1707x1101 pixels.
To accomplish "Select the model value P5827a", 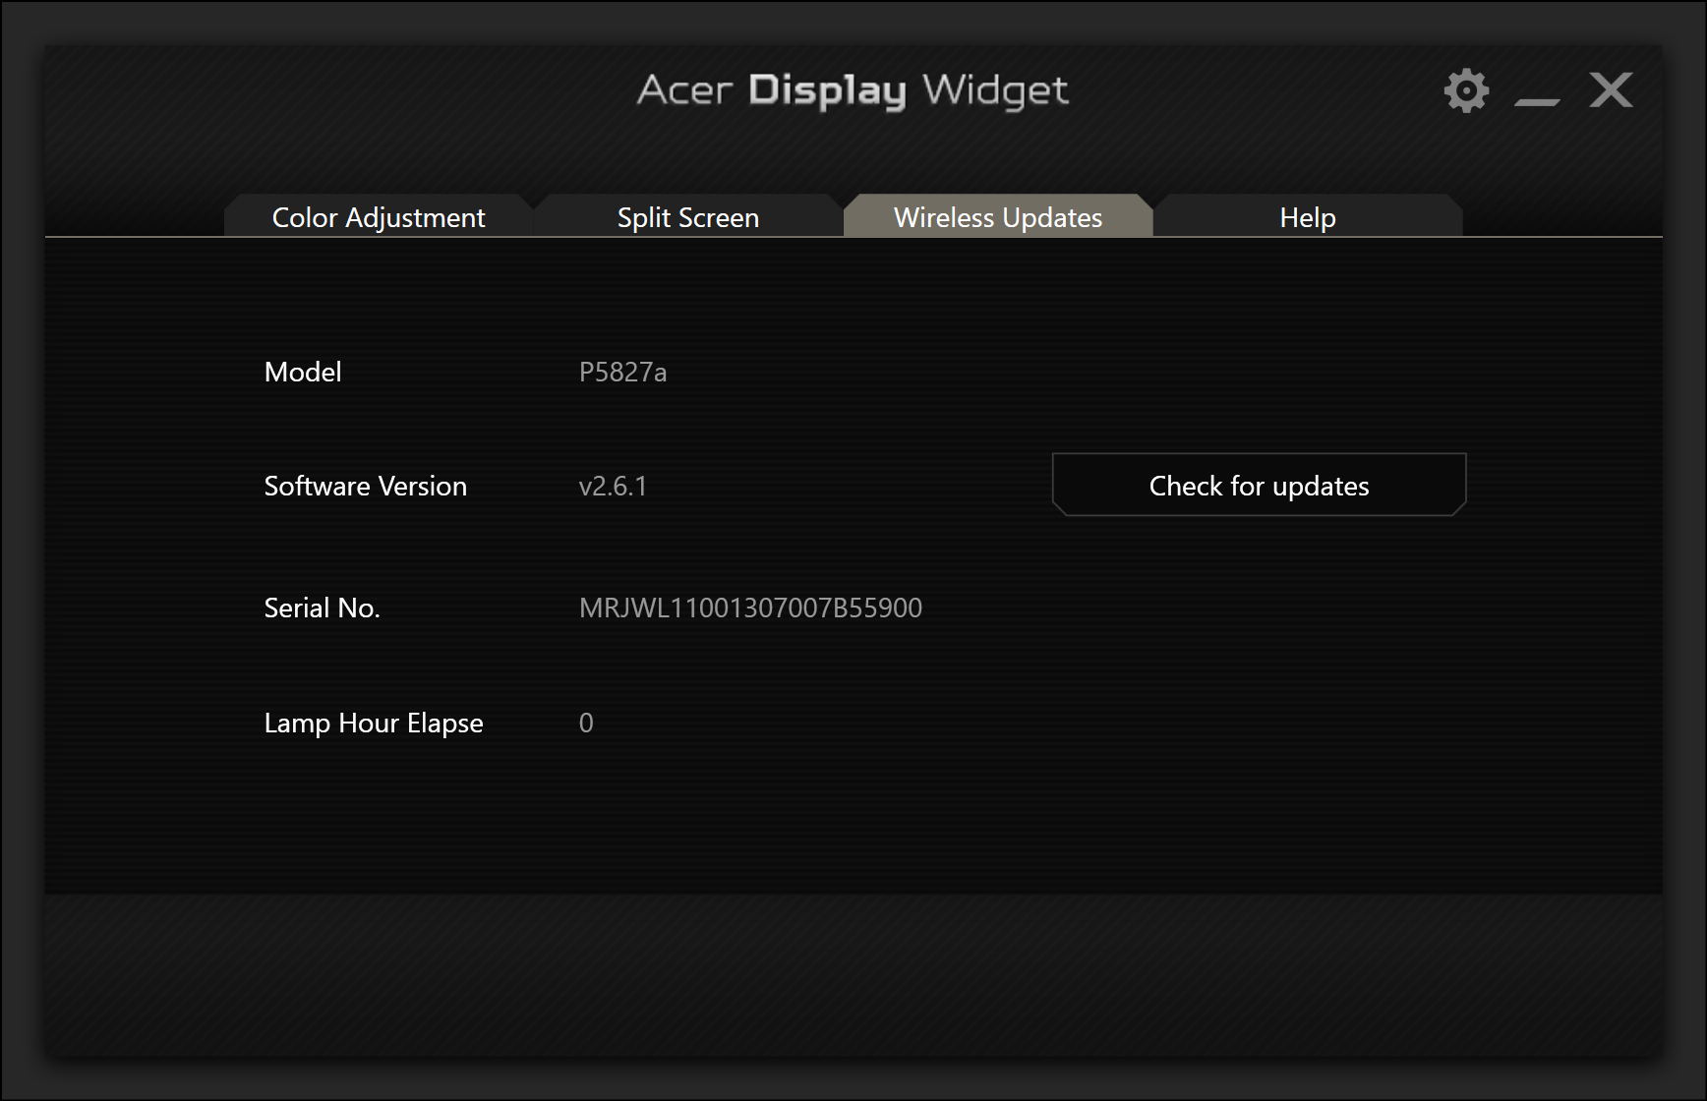I will pyautogui.click(x=623, y=372).
